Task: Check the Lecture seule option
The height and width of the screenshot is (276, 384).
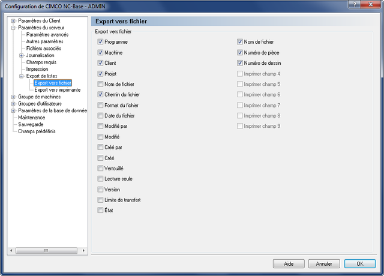Action: coord(100,179)
